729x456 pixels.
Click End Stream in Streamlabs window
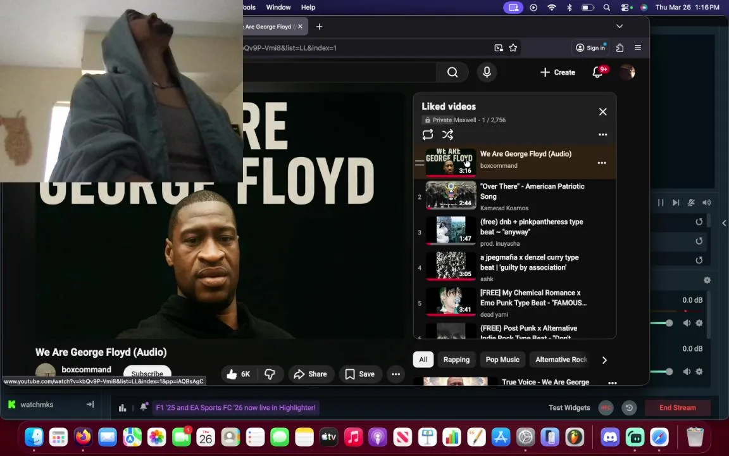click(x=677, y=408)
